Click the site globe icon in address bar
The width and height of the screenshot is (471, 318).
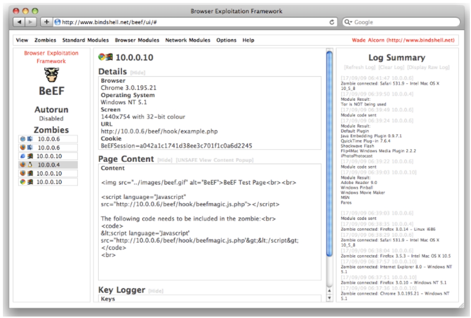(x=57, y=22)
